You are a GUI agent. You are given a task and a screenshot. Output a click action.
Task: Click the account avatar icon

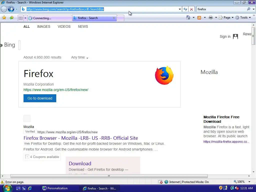(x=235, y=36)
